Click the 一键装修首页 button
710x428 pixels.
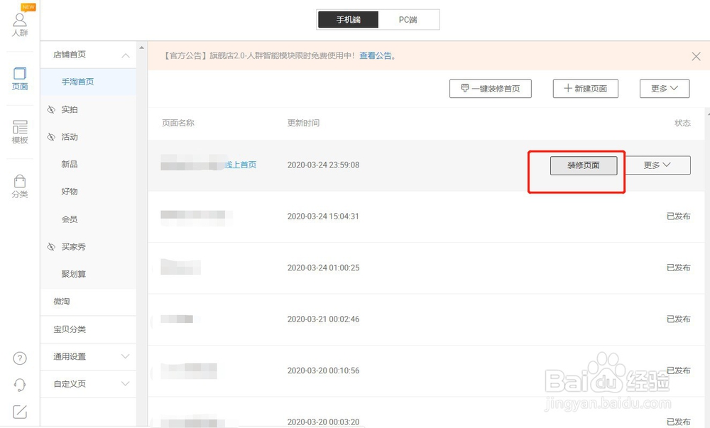click(x=491, y=89)
